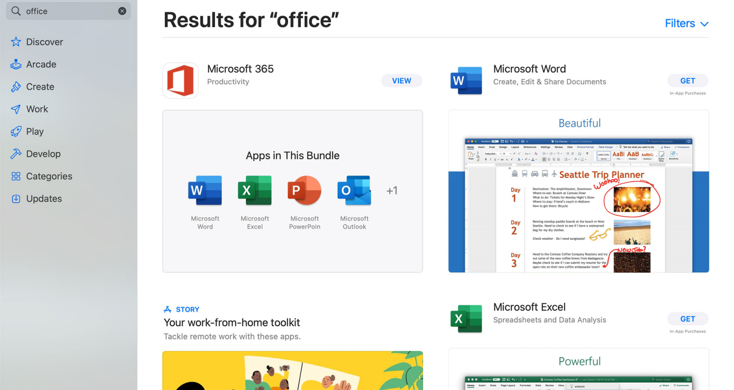Clear the search field text
Viewport: 734px width, 390px height.
point(122,11)
